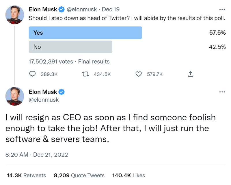Open the '8:20 AM · Dec 21, 2022' timestamp
The width and height of the screenshot is (231, 185).
tap(37, 155)
